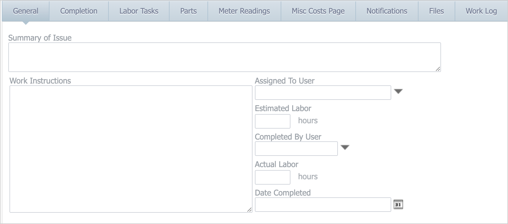The image size is (508, 224).
Task: Select the Meter Readings tab
Action: pos(244,11)
